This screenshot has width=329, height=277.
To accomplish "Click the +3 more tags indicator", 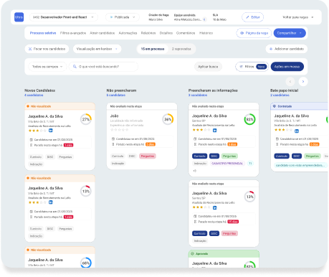I will pyautogui.click(x=194, y=171).
